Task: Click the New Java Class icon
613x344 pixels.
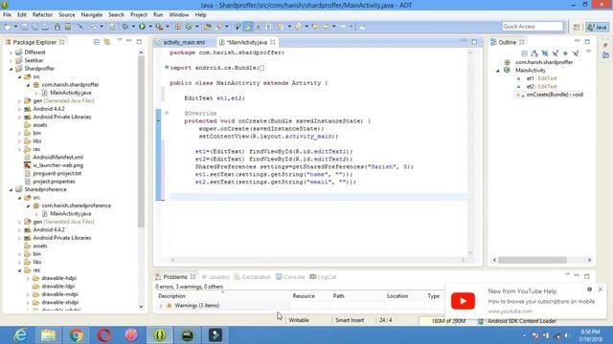Action: coord(189,27)
